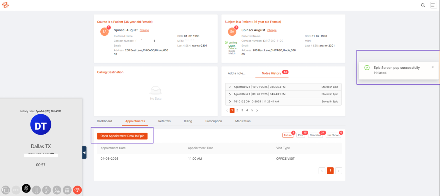Click the transfer call icon
Image resolution: width=440 pixels, height=196 pixels.
click(47, 190)
